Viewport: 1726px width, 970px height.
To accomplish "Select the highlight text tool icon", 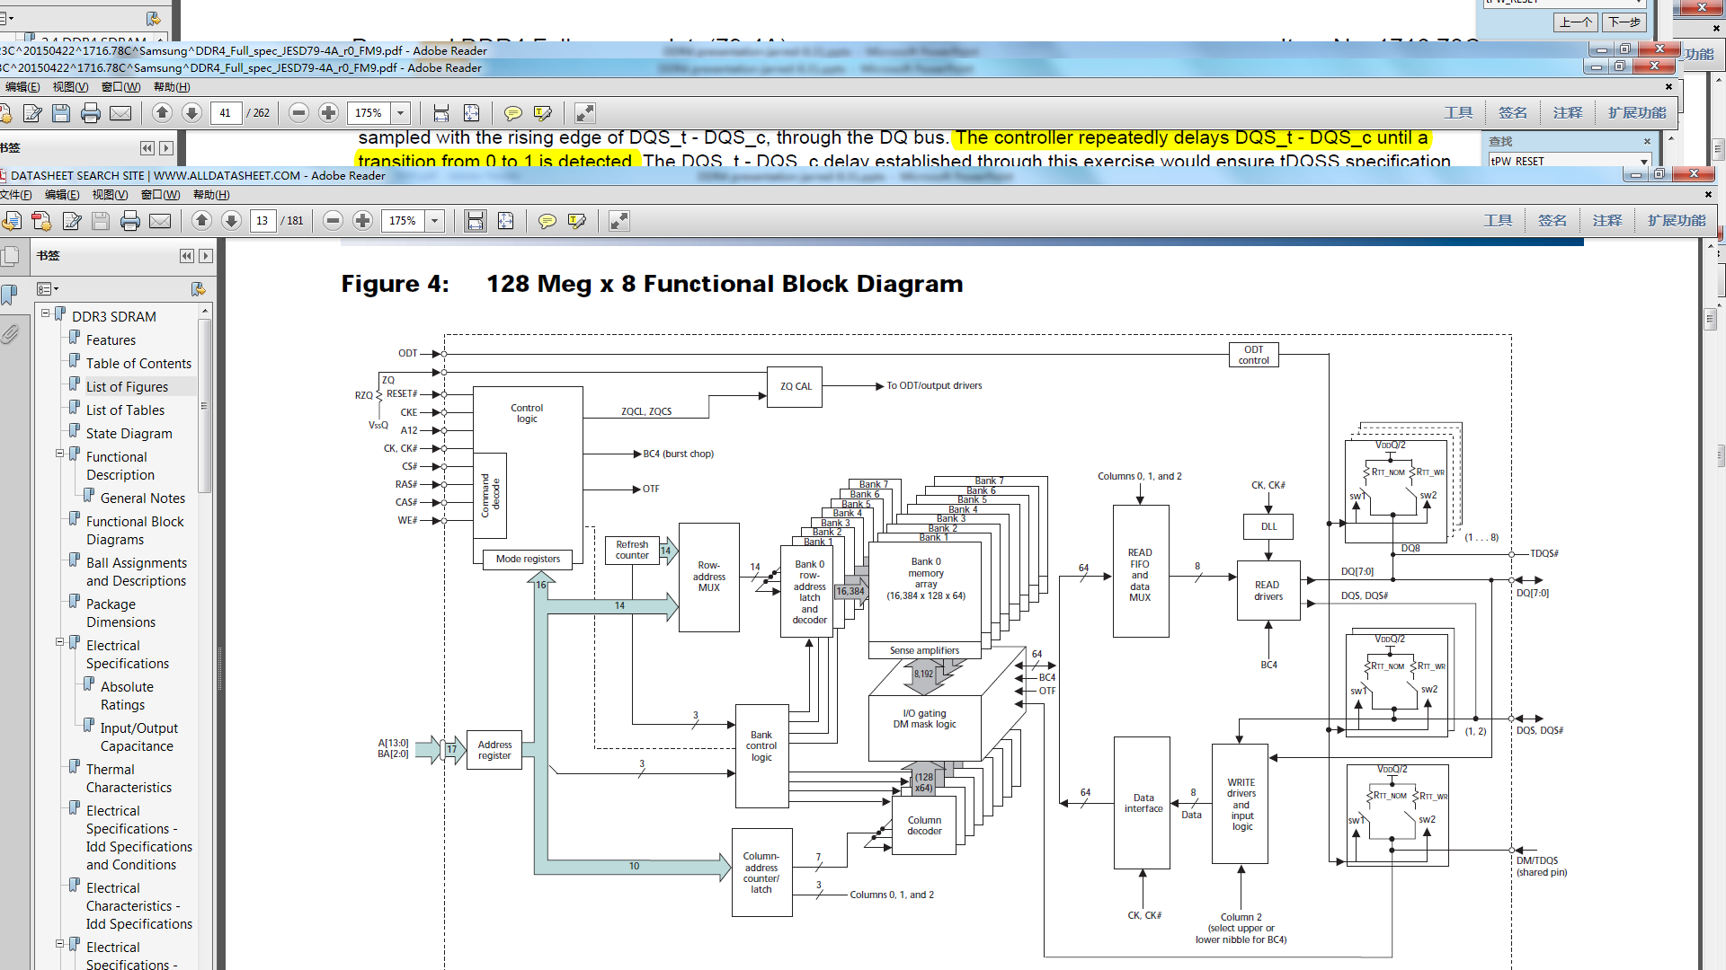I will (x=577, y=221).
